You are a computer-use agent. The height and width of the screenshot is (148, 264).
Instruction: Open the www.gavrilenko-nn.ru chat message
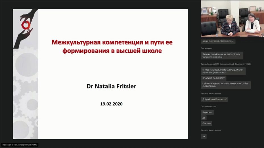coord(222,55)
